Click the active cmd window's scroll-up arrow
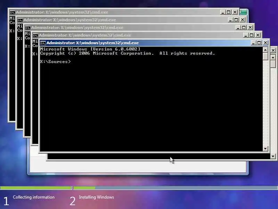This screenshot has width=278, height=209. pos(265,50)
